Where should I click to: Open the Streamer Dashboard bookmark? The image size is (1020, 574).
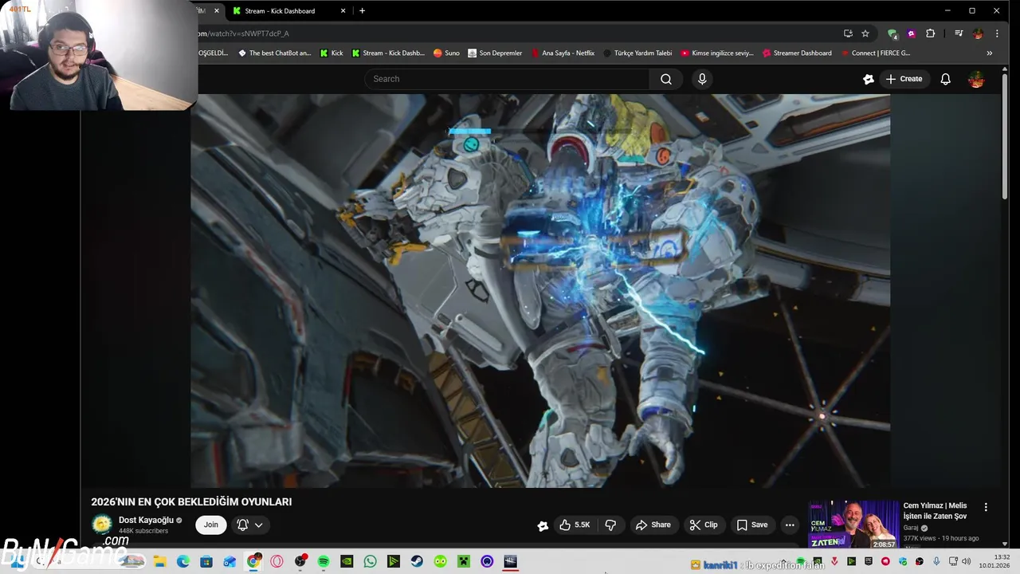797,53
